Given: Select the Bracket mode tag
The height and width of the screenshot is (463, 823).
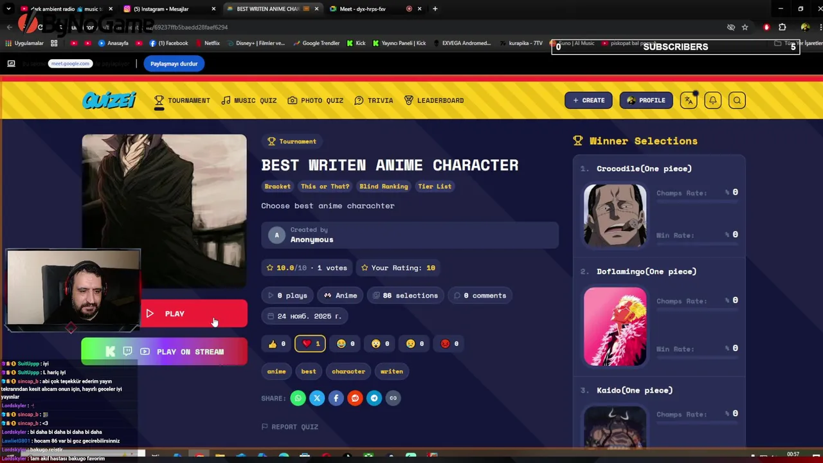Looking at the screenshot, I should point(278,186).
